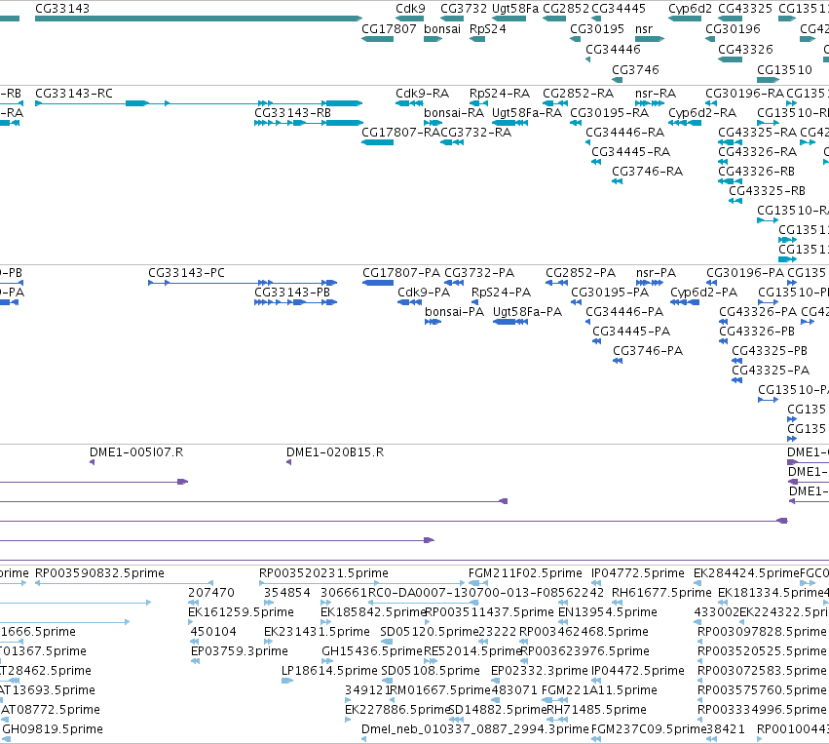Select the DME1-005I07.R clone label

tap(136, 453)
